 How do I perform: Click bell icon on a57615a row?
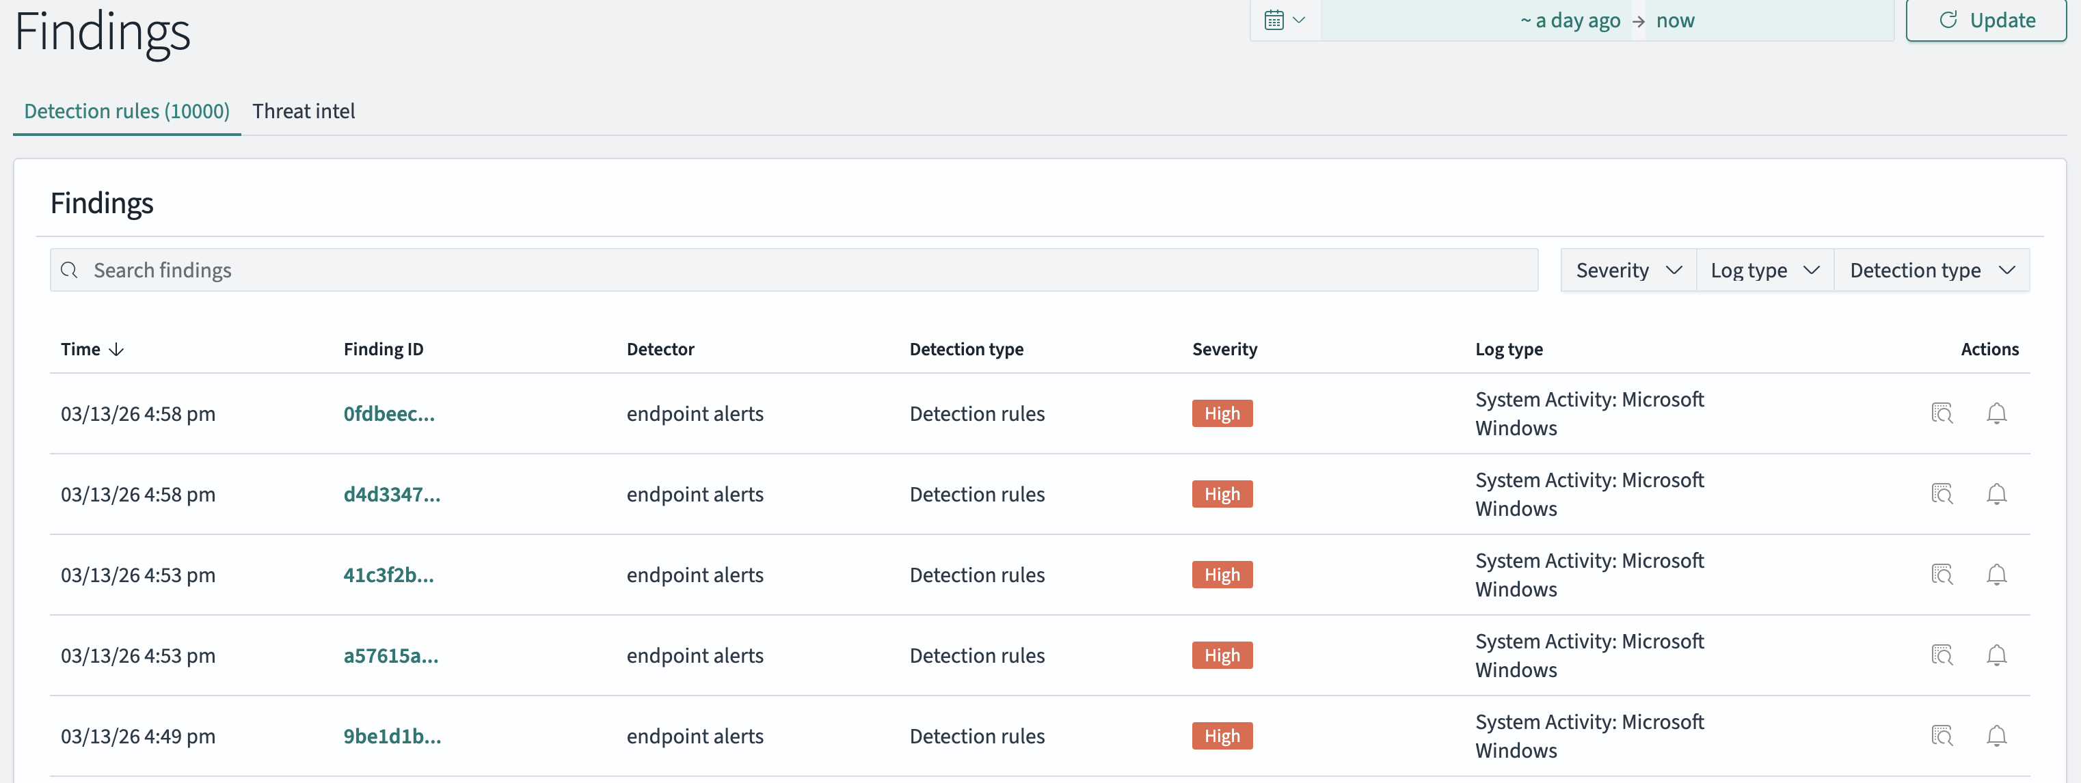[1996, 655]
